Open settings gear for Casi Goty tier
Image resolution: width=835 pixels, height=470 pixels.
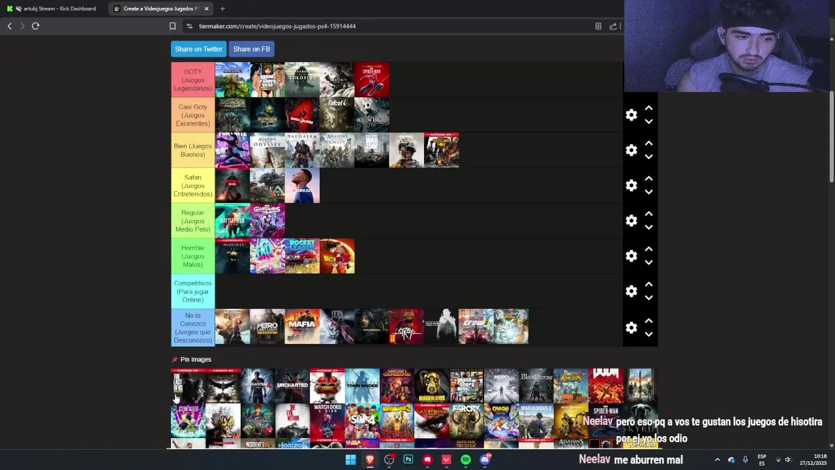click(x=631, y=115)
